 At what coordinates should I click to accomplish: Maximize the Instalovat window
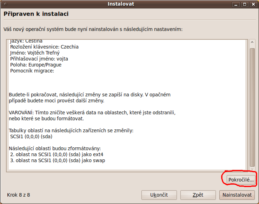[x=245, y=4]
